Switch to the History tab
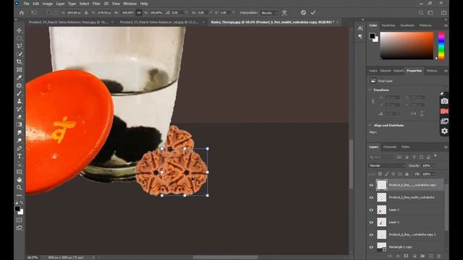The image size is (463, 260). coord(432,71)
